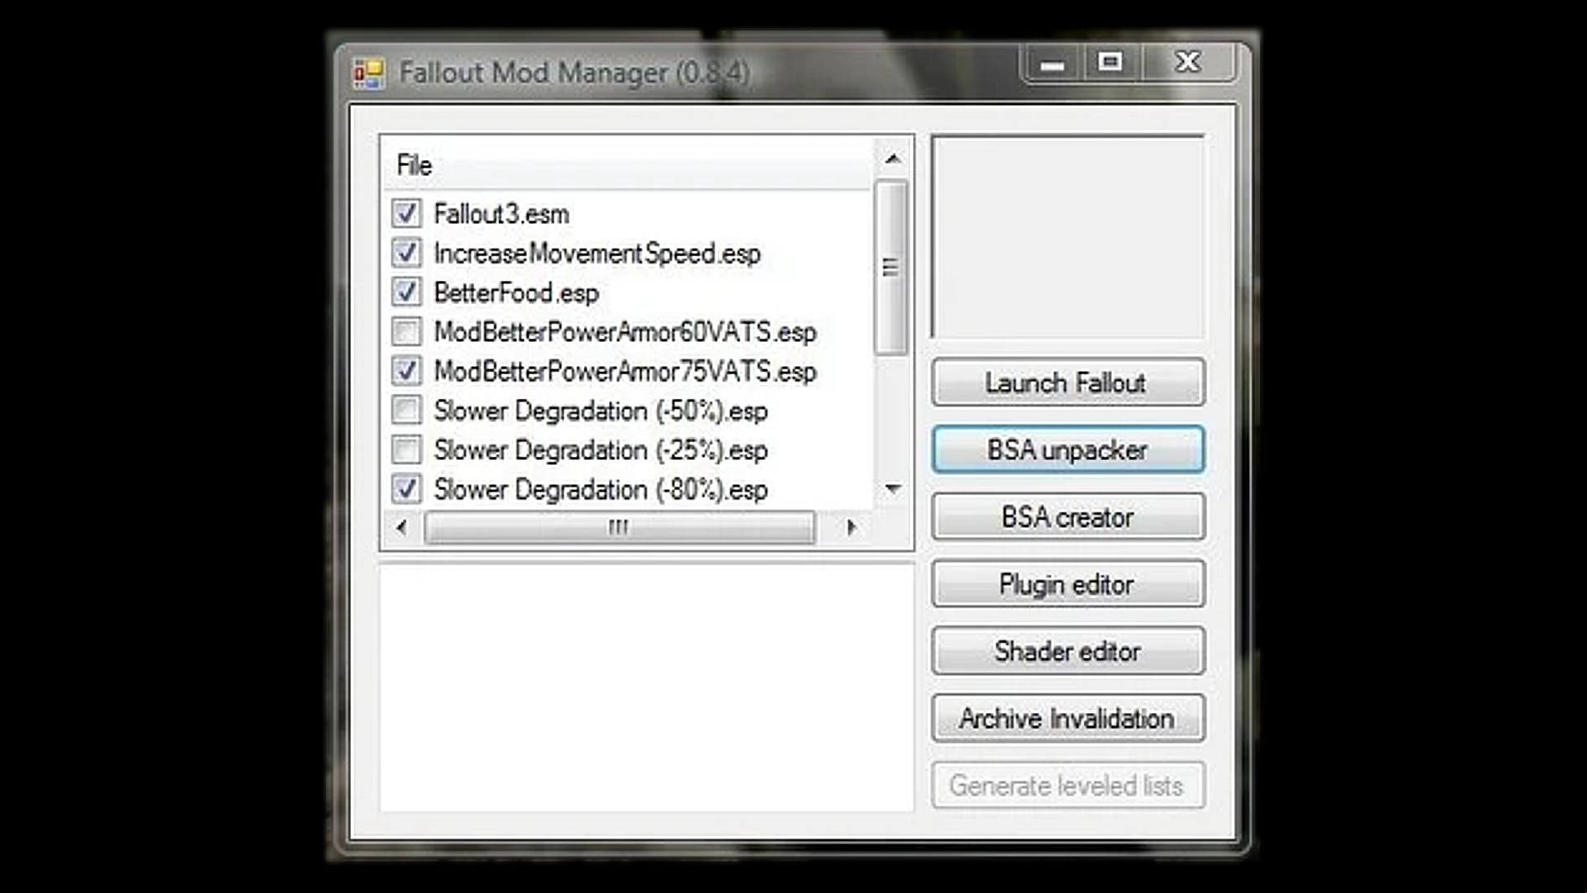1587x893 pixels.
Task: Click the preview picture box above Launch Fallout
Action: [1067, 237]
